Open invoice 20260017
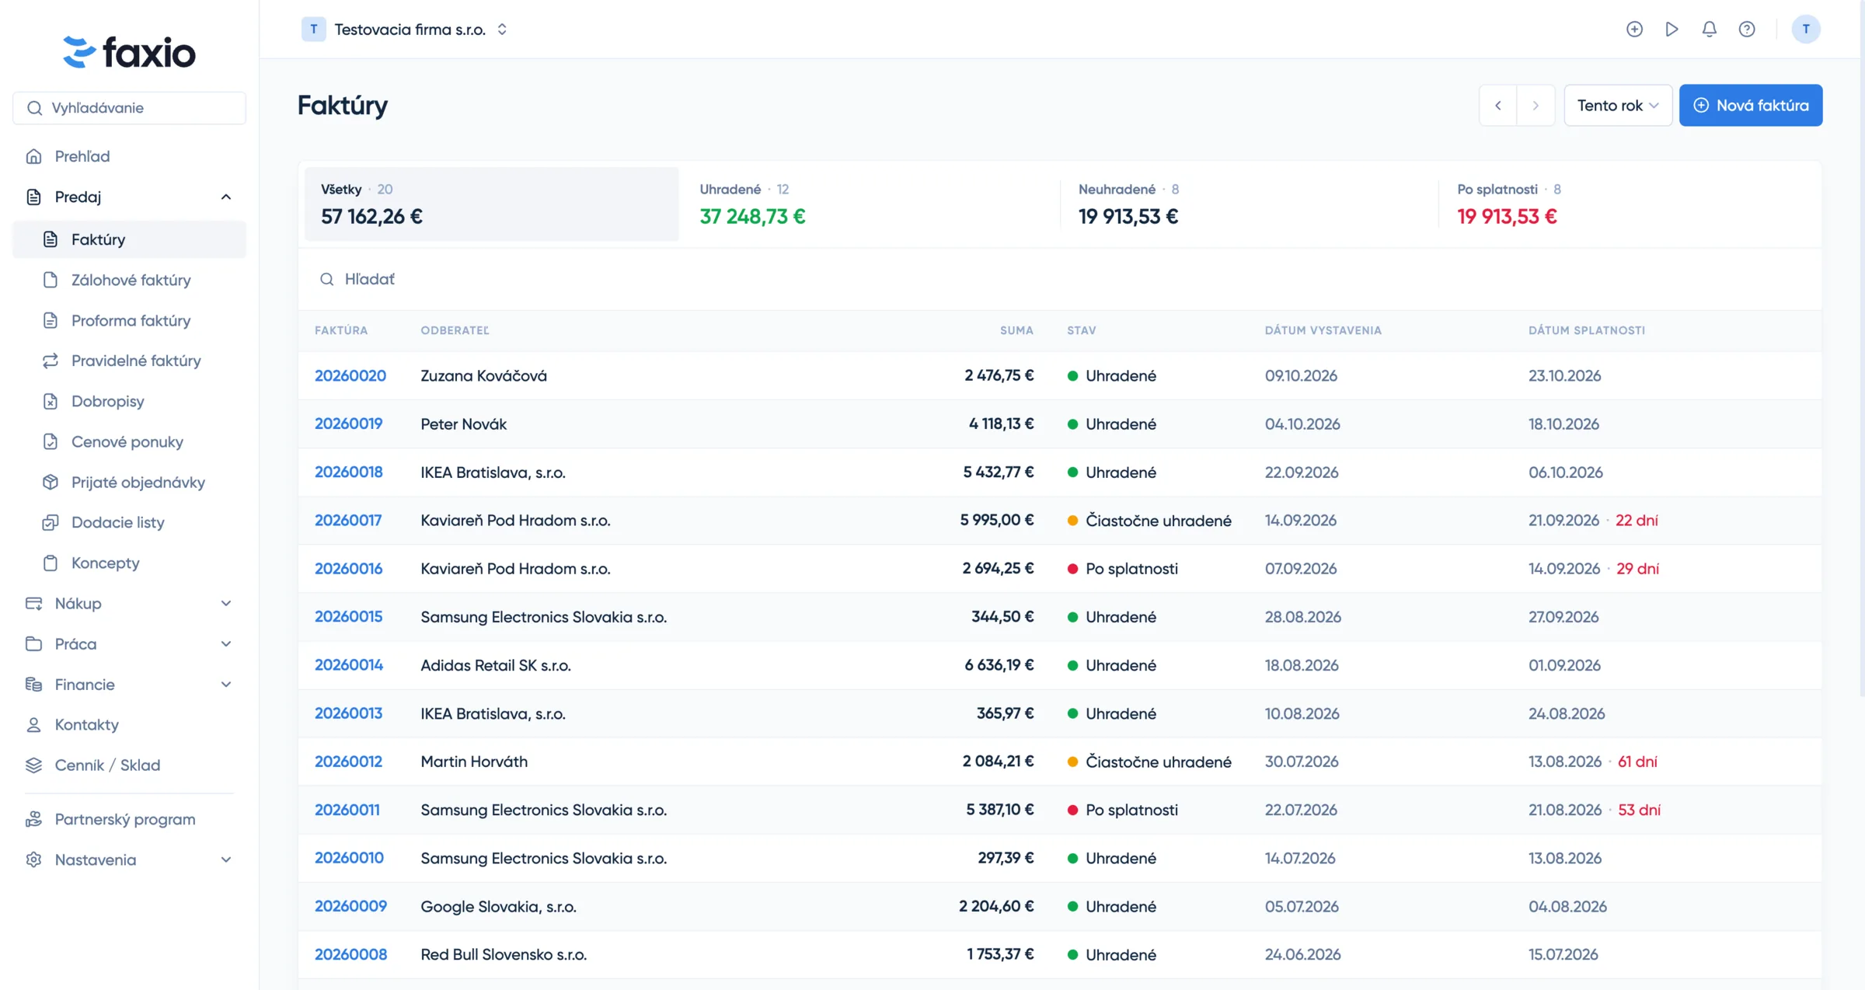The height and width of the screenshot is (990, 1865). 348,520
